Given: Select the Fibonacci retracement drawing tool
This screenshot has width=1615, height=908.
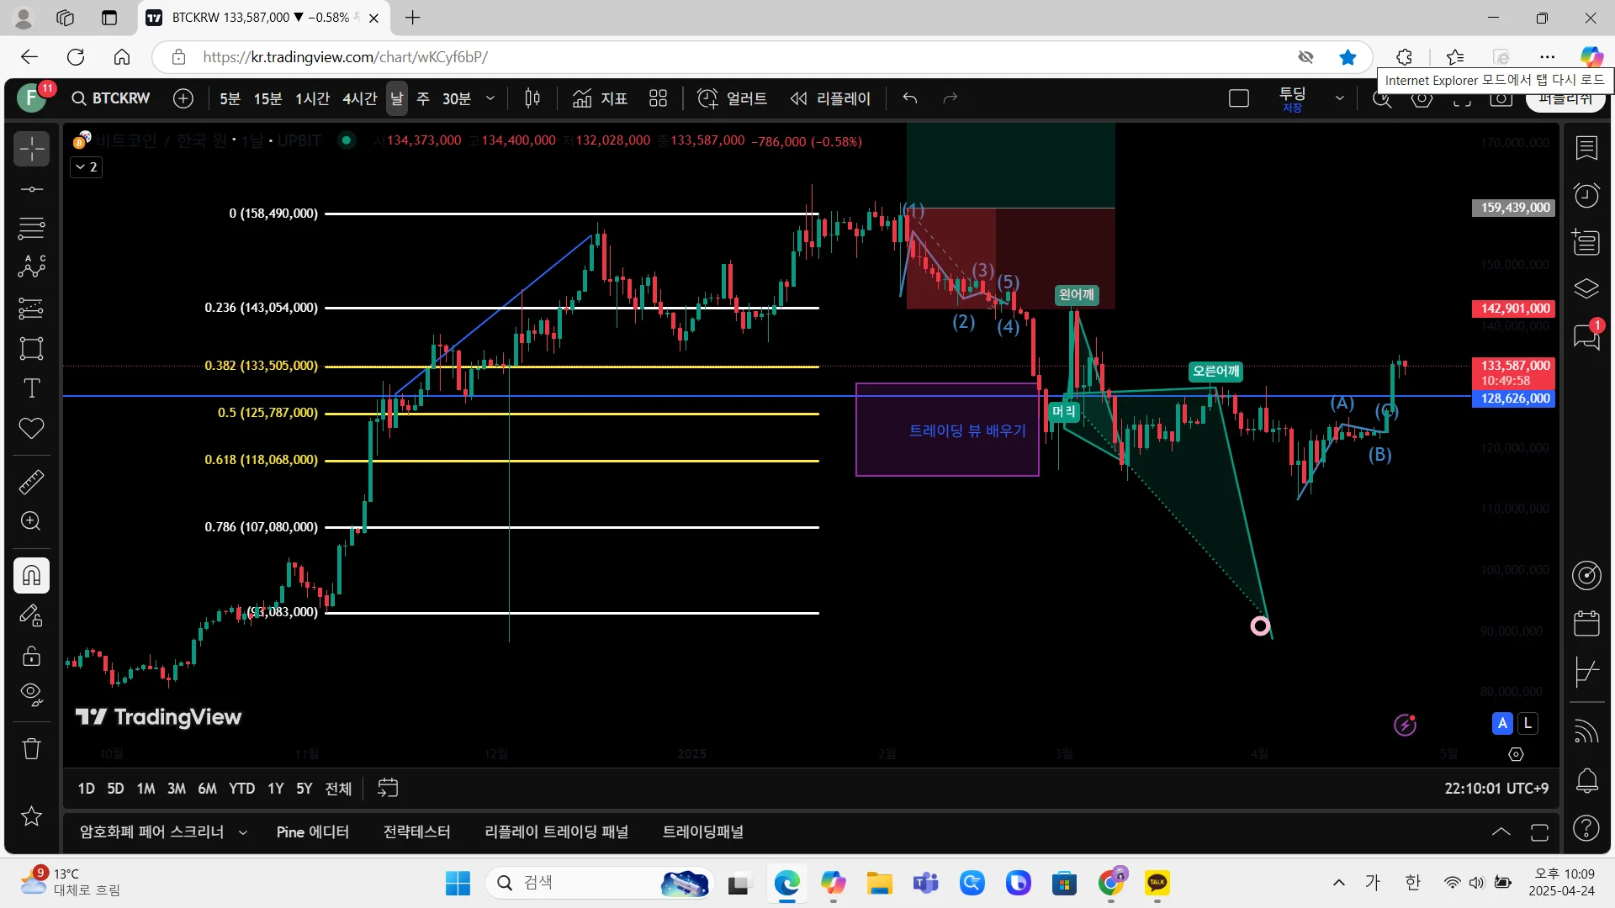Looking at the screenshot, I should [31, 228].
